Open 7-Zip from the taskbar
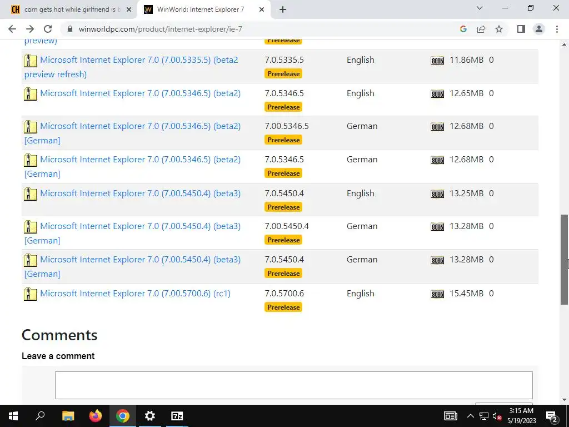 click(177, 416)
